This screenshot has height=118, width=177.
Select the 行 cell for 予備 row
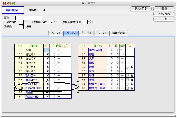(x=47, y=50)
